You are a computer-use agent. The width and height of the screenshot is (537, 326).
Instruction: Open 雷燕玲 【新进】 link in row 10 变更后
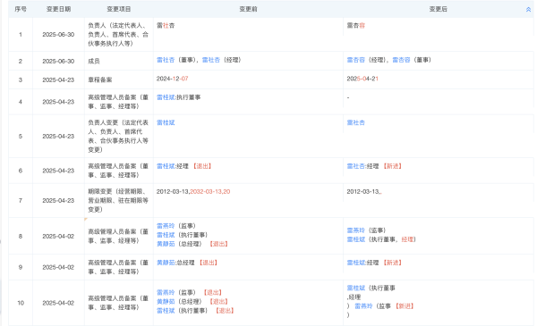[363, 306]
